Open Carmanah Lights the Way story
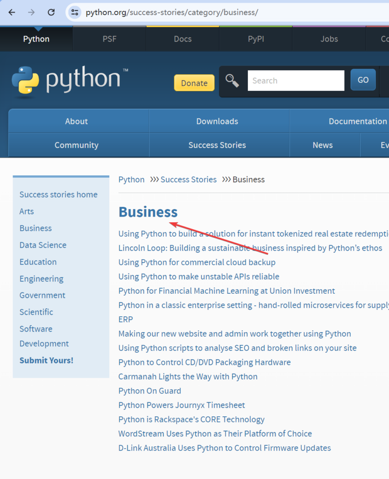389x479 pixels. (x=188, y=377)
